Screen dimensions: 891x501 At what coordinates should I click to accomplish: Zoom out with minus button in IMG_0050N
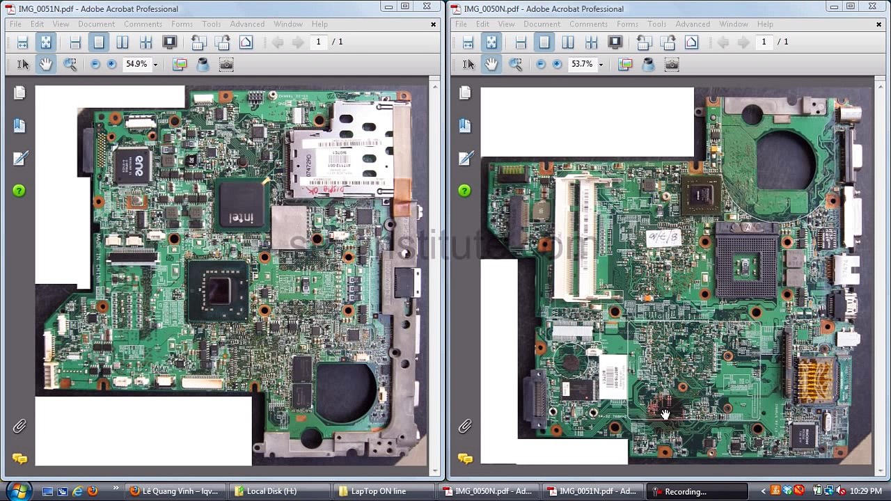coord(541,64)
